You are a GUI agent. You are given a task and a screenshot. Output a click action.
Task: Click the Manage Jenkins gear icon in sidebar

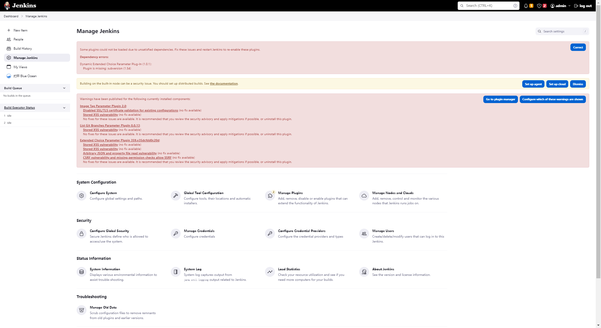coord(9,58)
